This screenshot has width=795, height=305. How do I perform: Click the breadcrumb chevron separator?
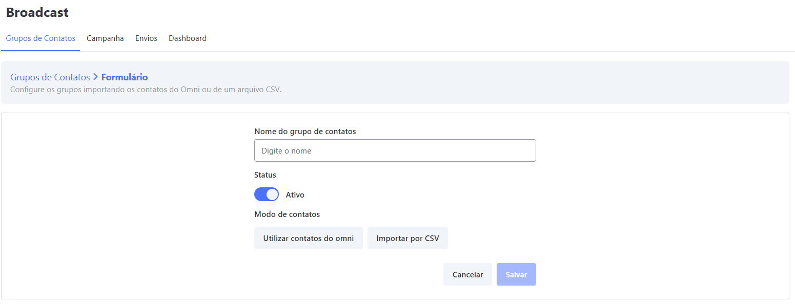[x=96, y=77]
